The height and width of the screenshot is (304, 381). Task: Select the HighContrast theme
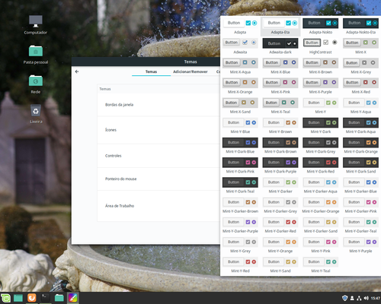[321, 46]
